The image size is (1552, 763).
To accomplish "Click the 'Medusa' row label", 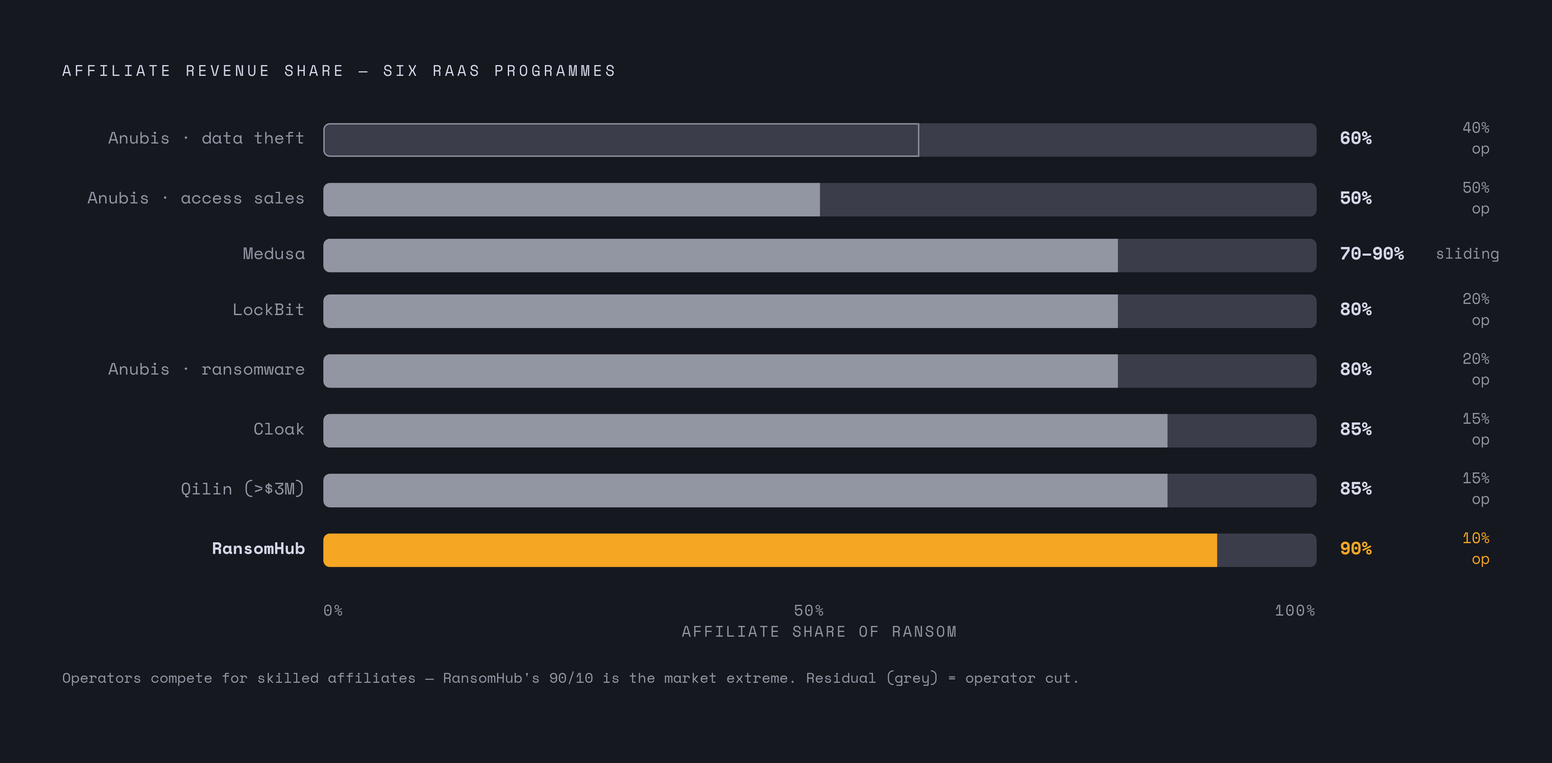I will click(273, 254).
